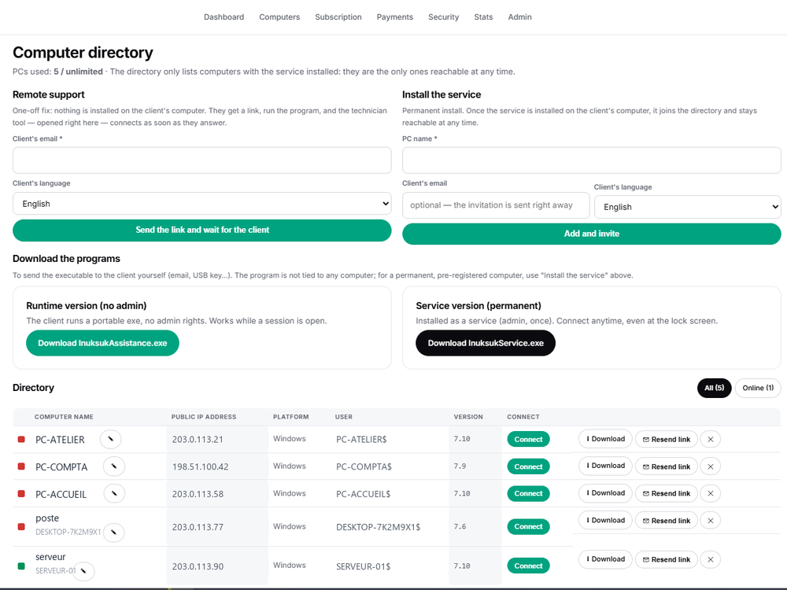The image size is (787, 590).
Task: Click the red offline status indicator of PC-ATELIER
Action: pos(21,439)
